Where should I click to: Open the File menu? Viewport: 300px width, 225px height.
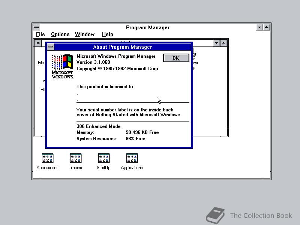pos(40,34)
